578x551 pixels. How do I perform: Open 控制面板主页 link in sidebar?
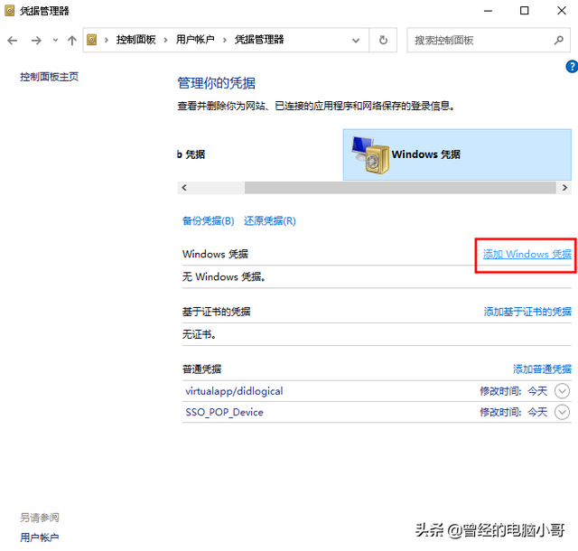[x=50, y=77]
